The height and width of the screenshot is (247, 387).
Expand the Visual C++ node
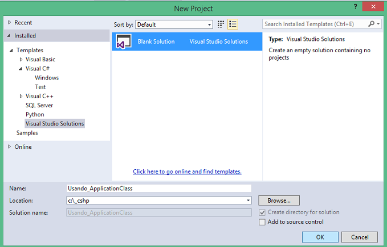click(21, 97)
